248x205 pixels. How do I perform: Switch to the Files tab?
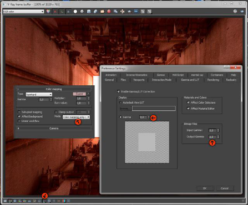pos(123,80)
